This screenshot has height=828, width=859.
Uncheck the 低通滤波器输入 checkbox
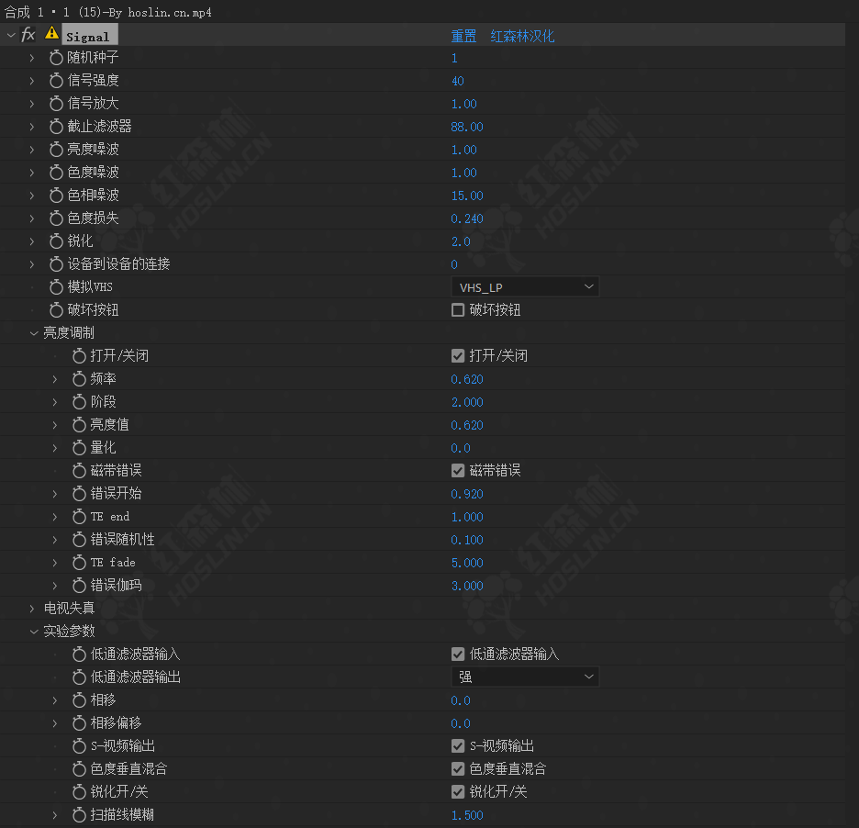(x=458, y=655)
